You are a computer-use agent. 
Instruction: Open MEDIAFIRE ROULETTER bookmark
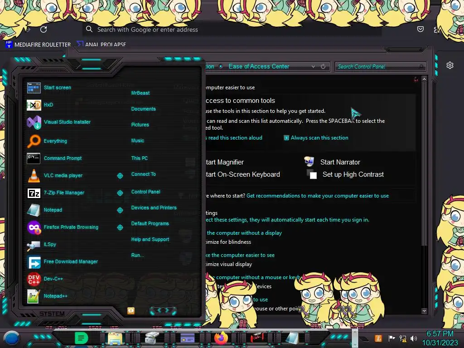point(38,44)
